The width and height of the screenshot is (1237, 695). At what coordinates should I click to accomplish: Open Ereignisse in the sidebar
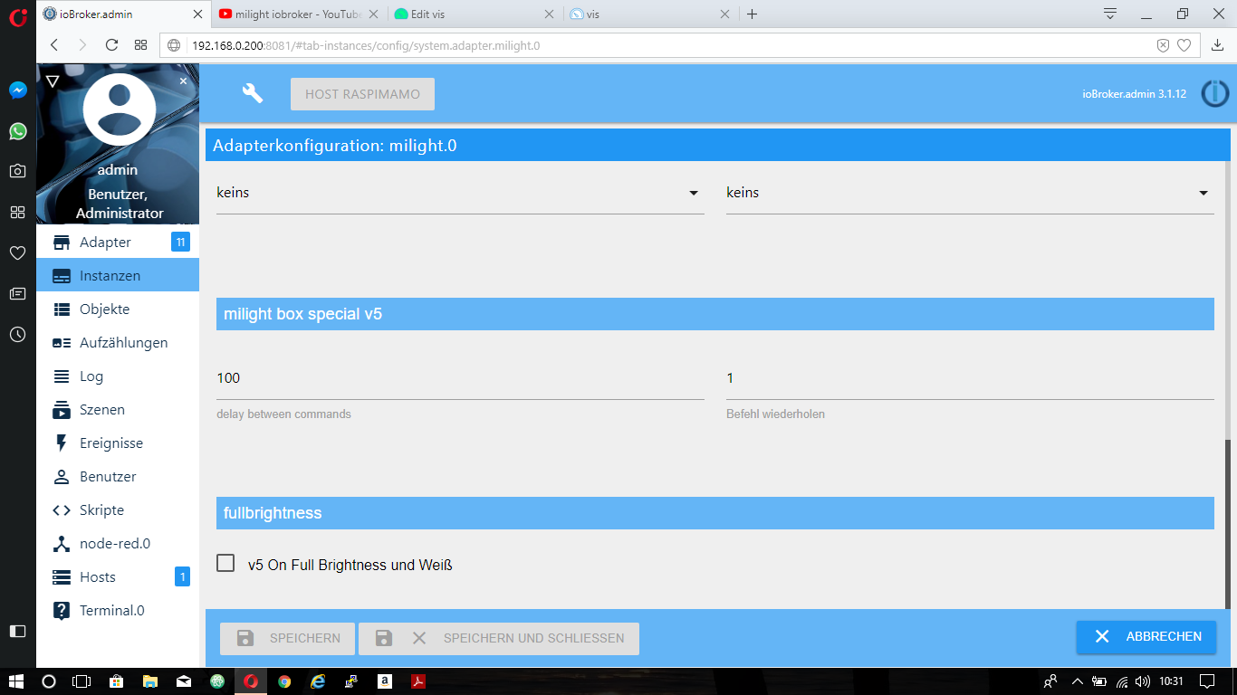(x=118, y=443)
